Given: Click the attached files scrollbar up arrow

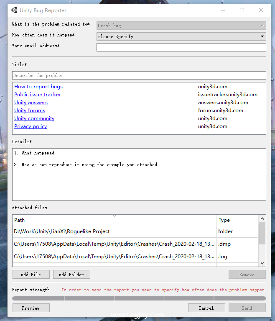Looking at the screenshot, I should 262,218.
